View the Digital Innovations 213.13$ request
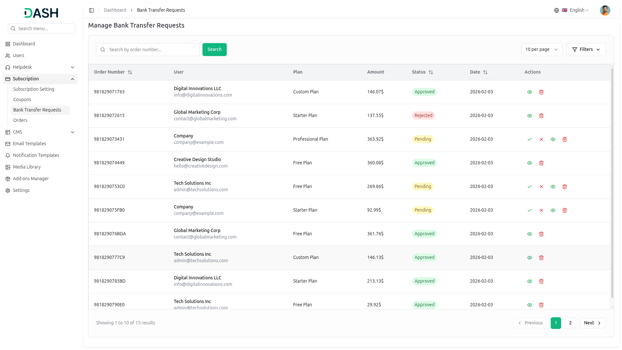The height and width of the screenshot is (350, 622). coord(529,281)
